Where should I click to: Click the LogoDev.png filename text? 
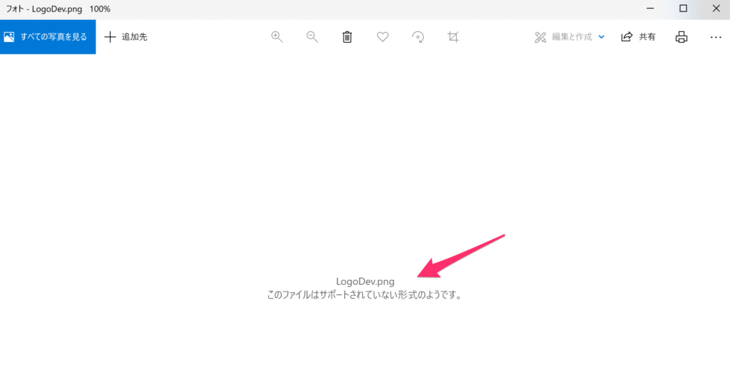click(x=365, y=282)
